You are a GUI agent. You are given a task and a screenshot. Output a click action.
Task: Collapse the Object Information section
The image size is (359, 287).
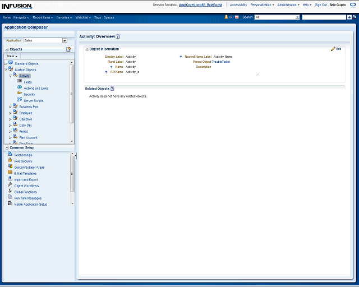click(x=87, y=49)
